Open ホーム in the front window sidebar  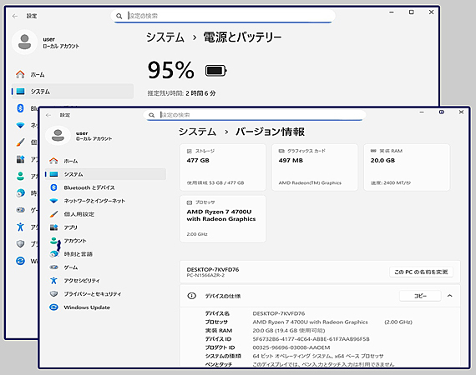(x=105, y=161)
